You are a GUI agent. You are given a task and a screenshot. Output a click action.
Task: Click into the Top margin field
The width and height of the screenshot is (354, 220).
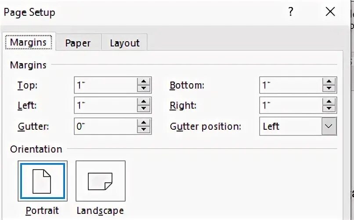pyautogui.click(x=105, y=85)
